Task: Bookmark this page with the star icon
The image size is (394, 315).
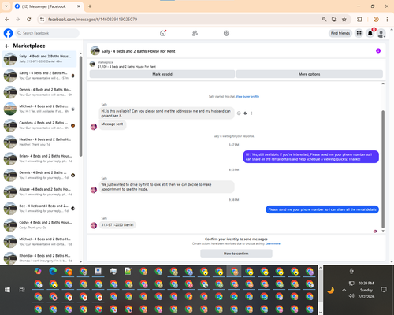Action: click(x=344, y=19)
